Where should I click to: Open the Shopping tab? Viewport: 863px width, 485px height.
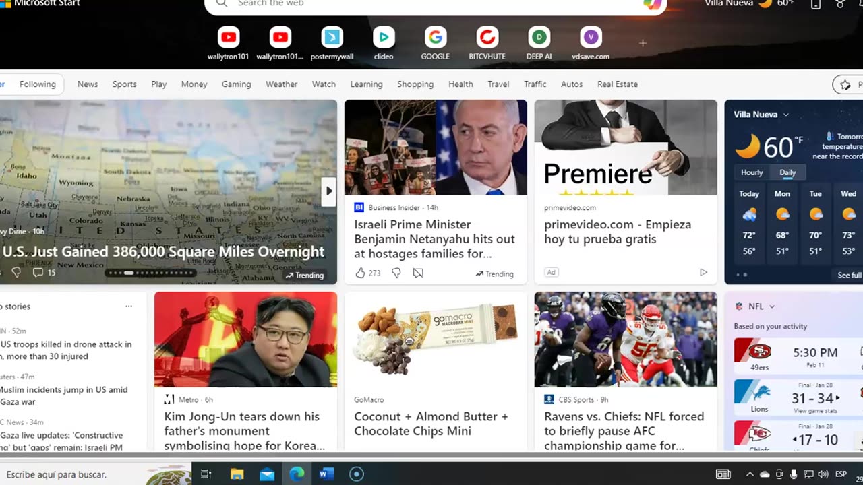415,84
